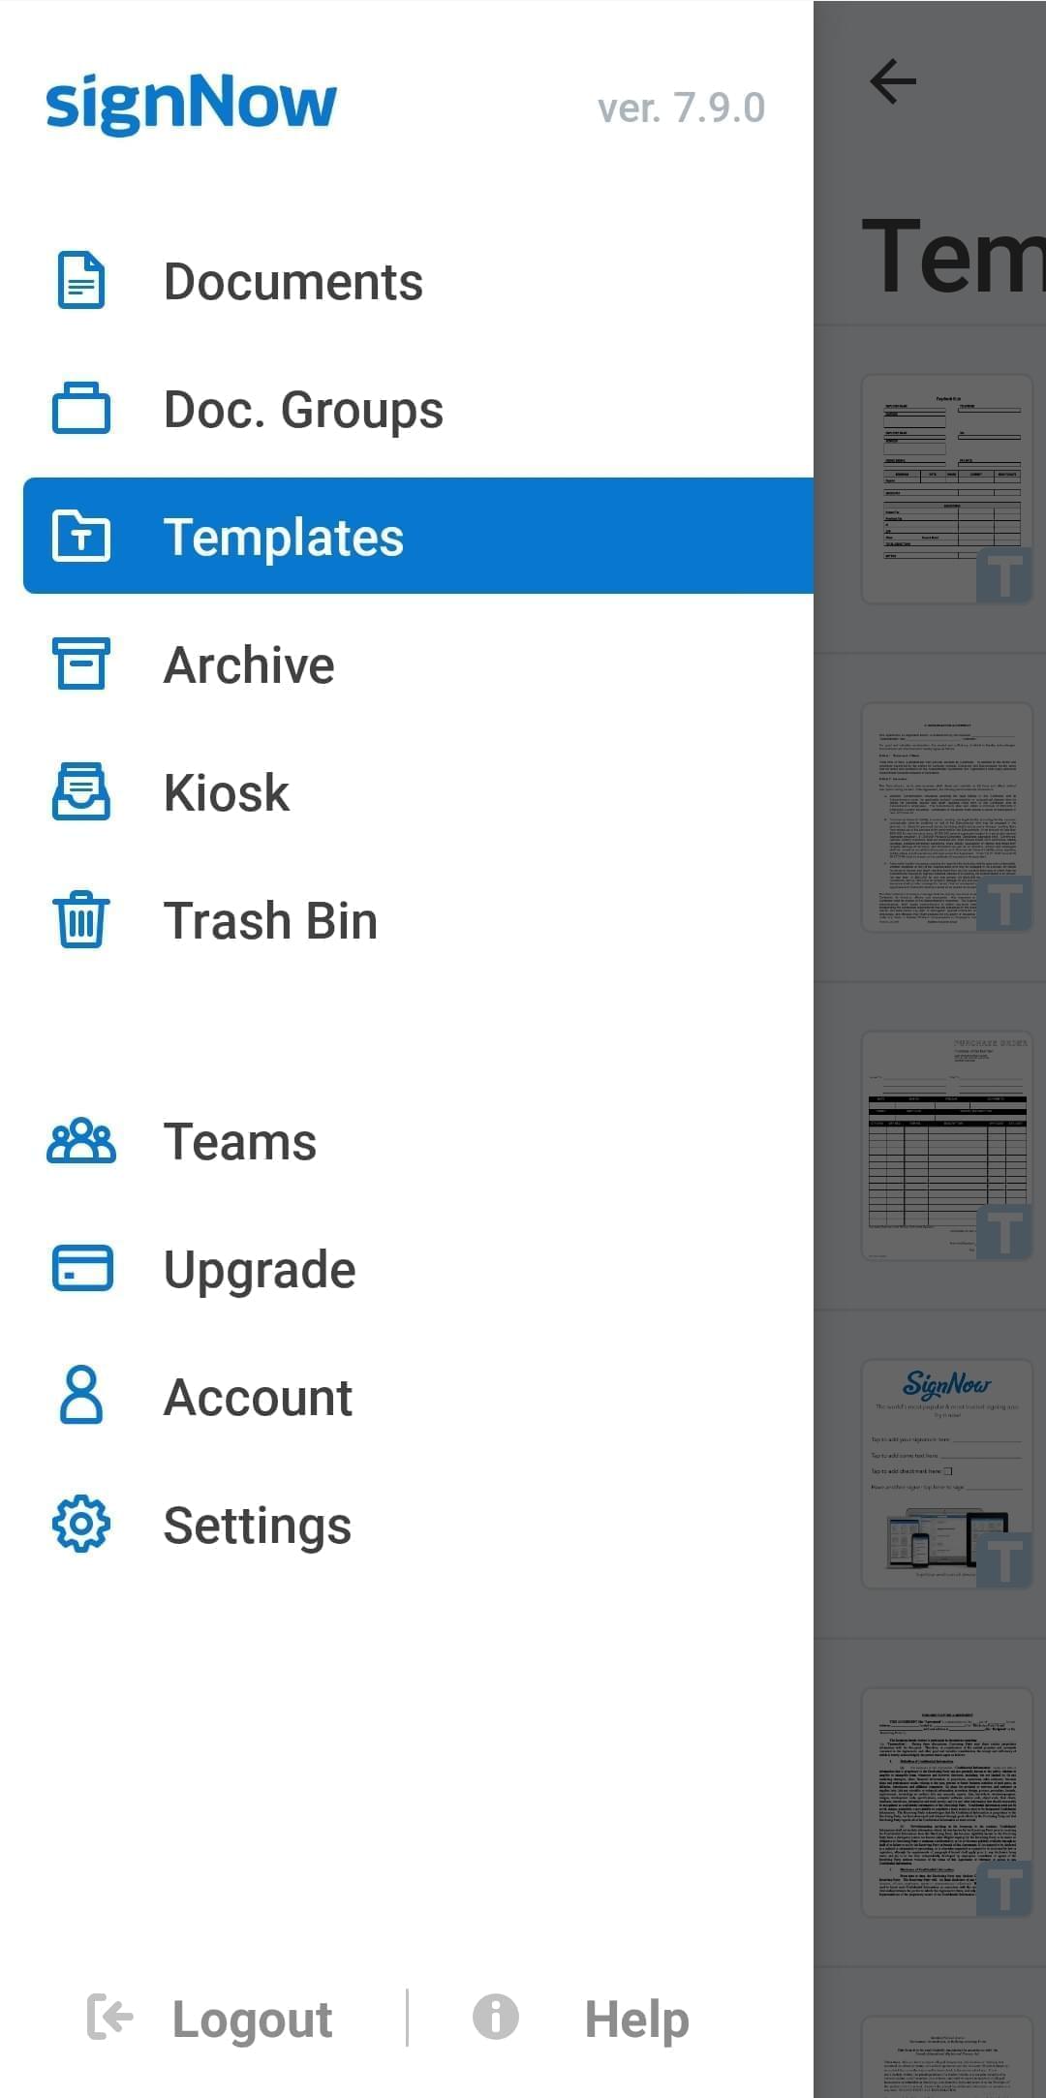Select the highlighted Templates menu item

(x=418, y=536)
